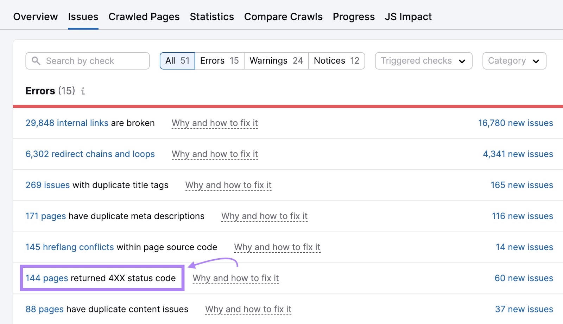
Task: View 145 hreflang conflicts
Action: (x=70, y=247)
